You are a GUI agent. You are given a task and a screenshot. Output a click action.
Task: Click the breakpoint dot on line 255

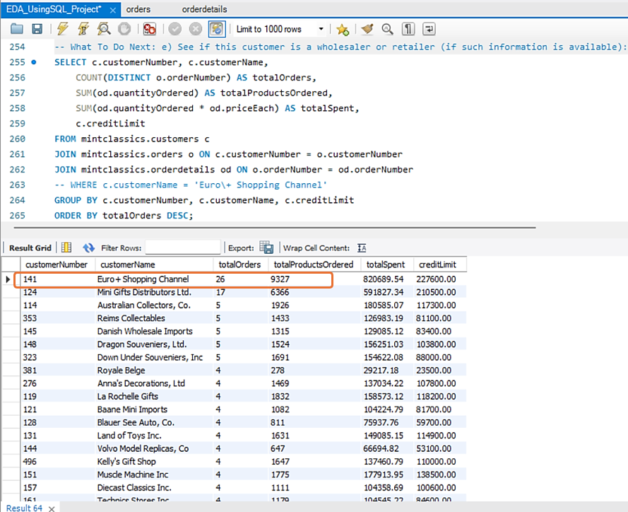34,62
